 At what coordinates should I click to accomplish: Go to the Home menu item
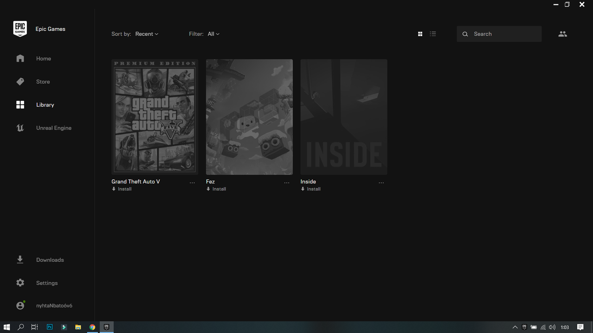[44, 58]
